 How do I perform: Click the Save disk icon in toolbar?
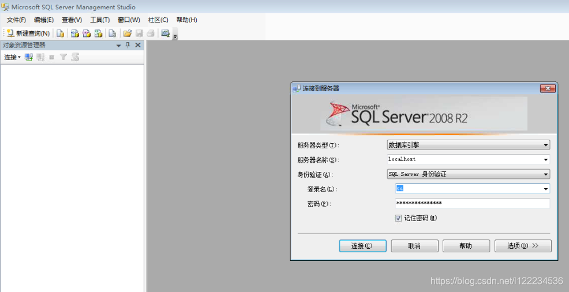point(139,33)
